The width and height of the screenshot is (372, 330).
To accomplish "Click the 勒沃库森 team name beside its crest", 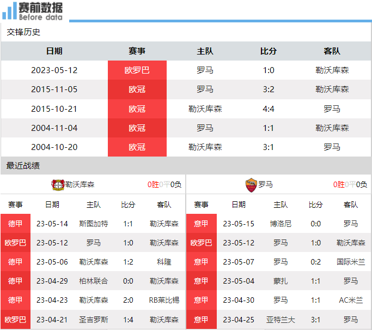I will (x=80, y=184).
